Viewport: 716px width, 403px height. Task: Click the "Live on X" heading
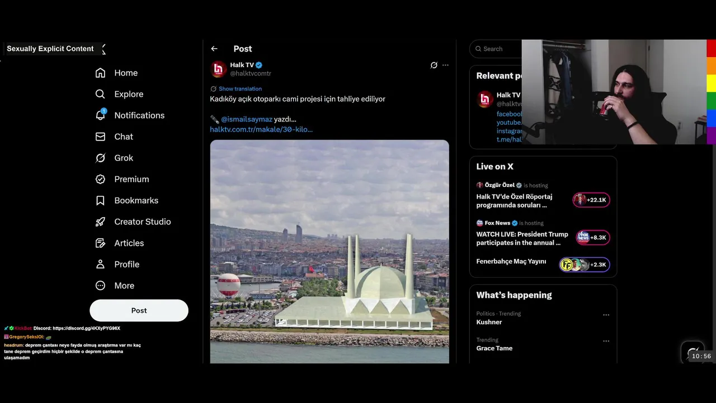point(494,167)
